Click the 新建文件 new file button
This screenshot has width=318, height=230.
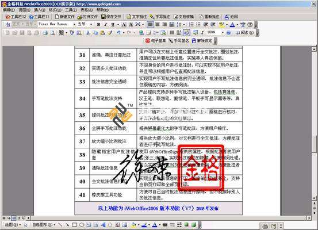pyautogui.click(x=65, y=17)
